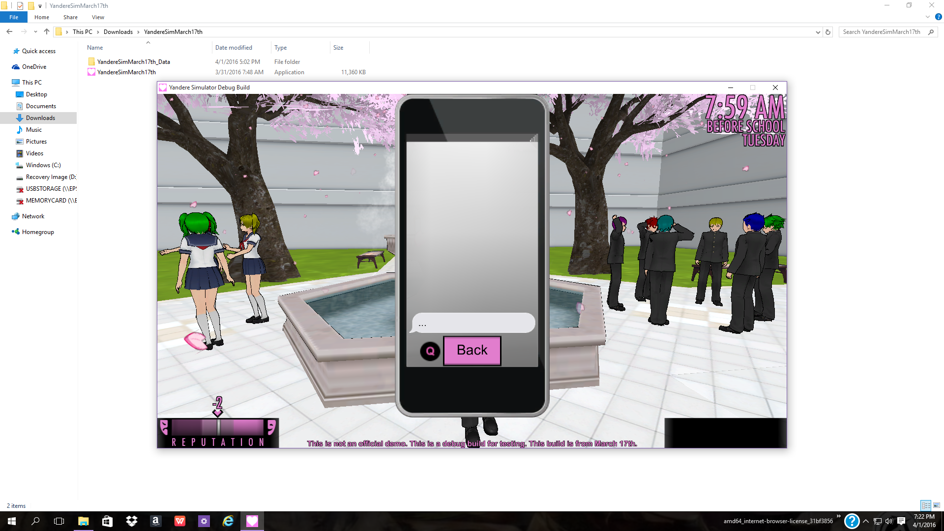
Task: Open the View ribbon tab
Action: pos(98,17)
